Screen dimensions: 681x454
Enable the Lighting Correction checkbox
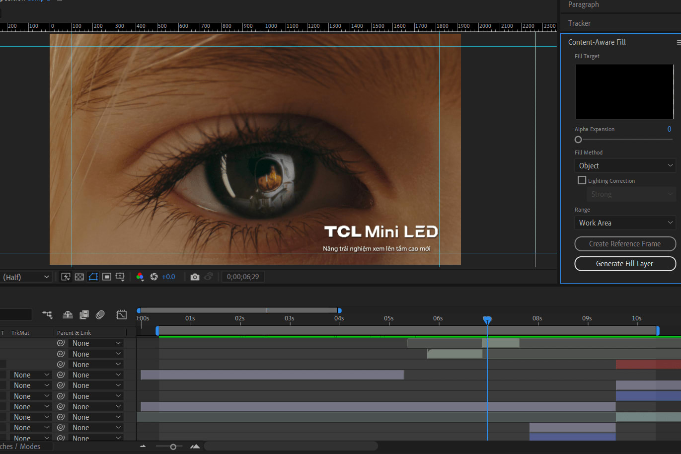(x=582, y=180)
